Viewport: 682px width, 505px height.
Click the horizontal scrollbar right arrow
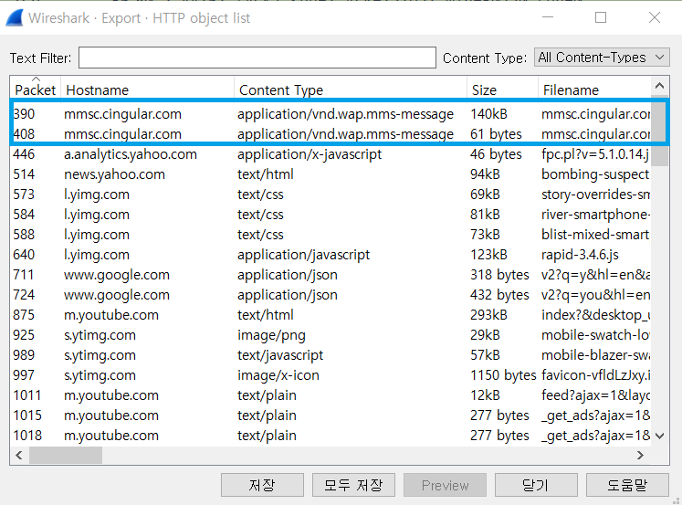640,455
